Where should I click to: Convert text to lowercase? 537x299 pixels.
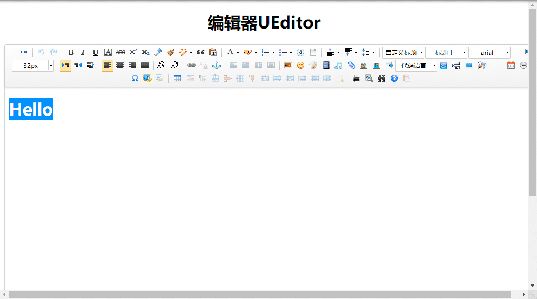(x=174, y=65)
